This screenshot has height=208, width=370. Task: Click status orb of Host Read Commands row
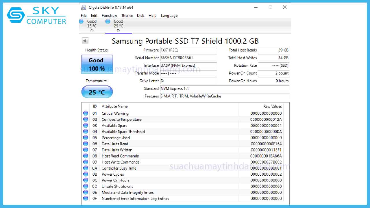click(86, 156)
